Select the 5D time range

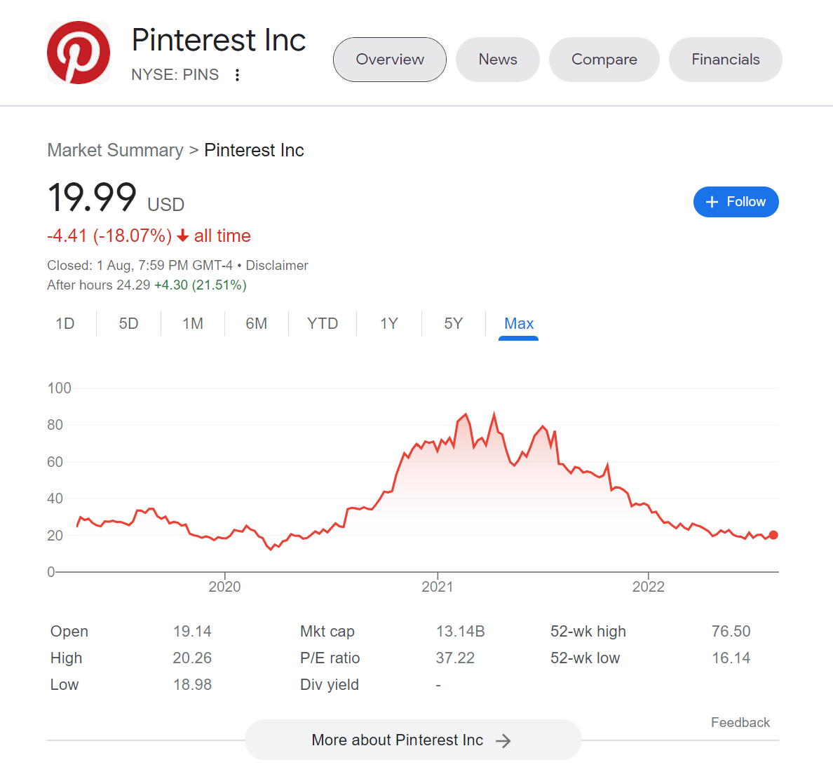128,324
